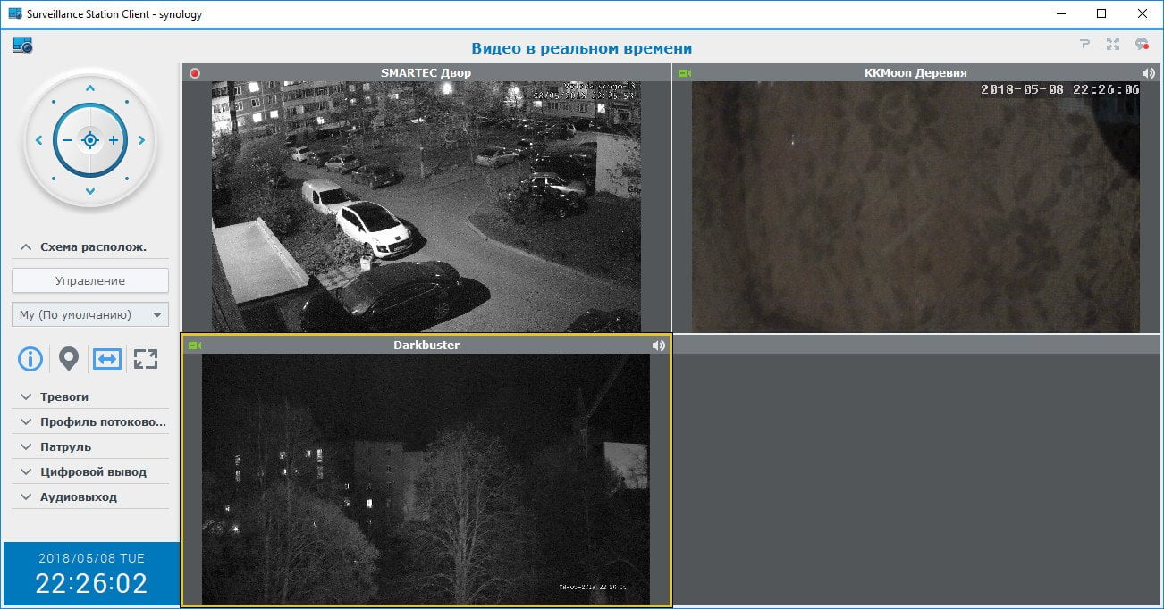Expand the Аудиовыход section
The image size is (1164, 609).
tap(90, 496)
